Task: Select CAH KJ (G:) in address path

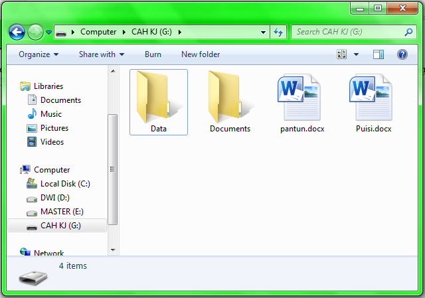Action: tap(151, 32)
